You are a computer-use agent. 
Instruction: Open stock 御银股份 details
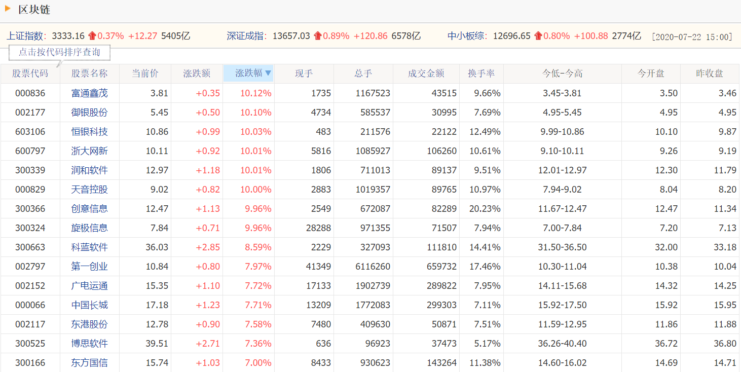[x=90, y=113]
